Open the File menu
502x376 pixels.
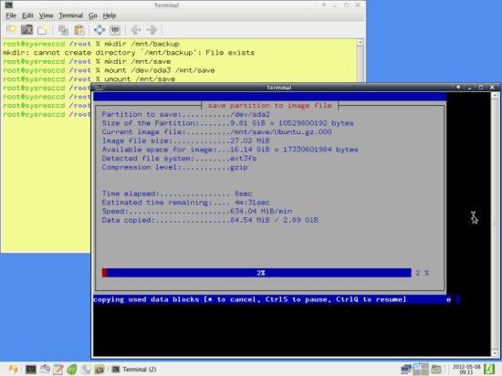[x=11, y=16]
